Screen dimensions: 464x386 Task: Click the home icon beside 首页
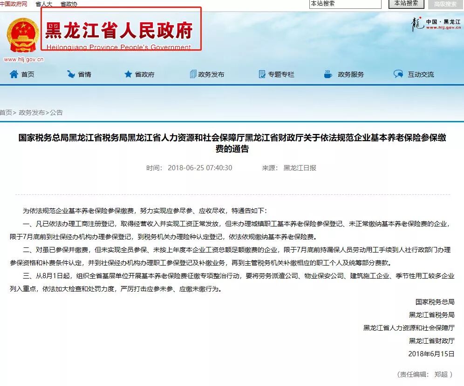pyautogui.click(x=14, y=74)
